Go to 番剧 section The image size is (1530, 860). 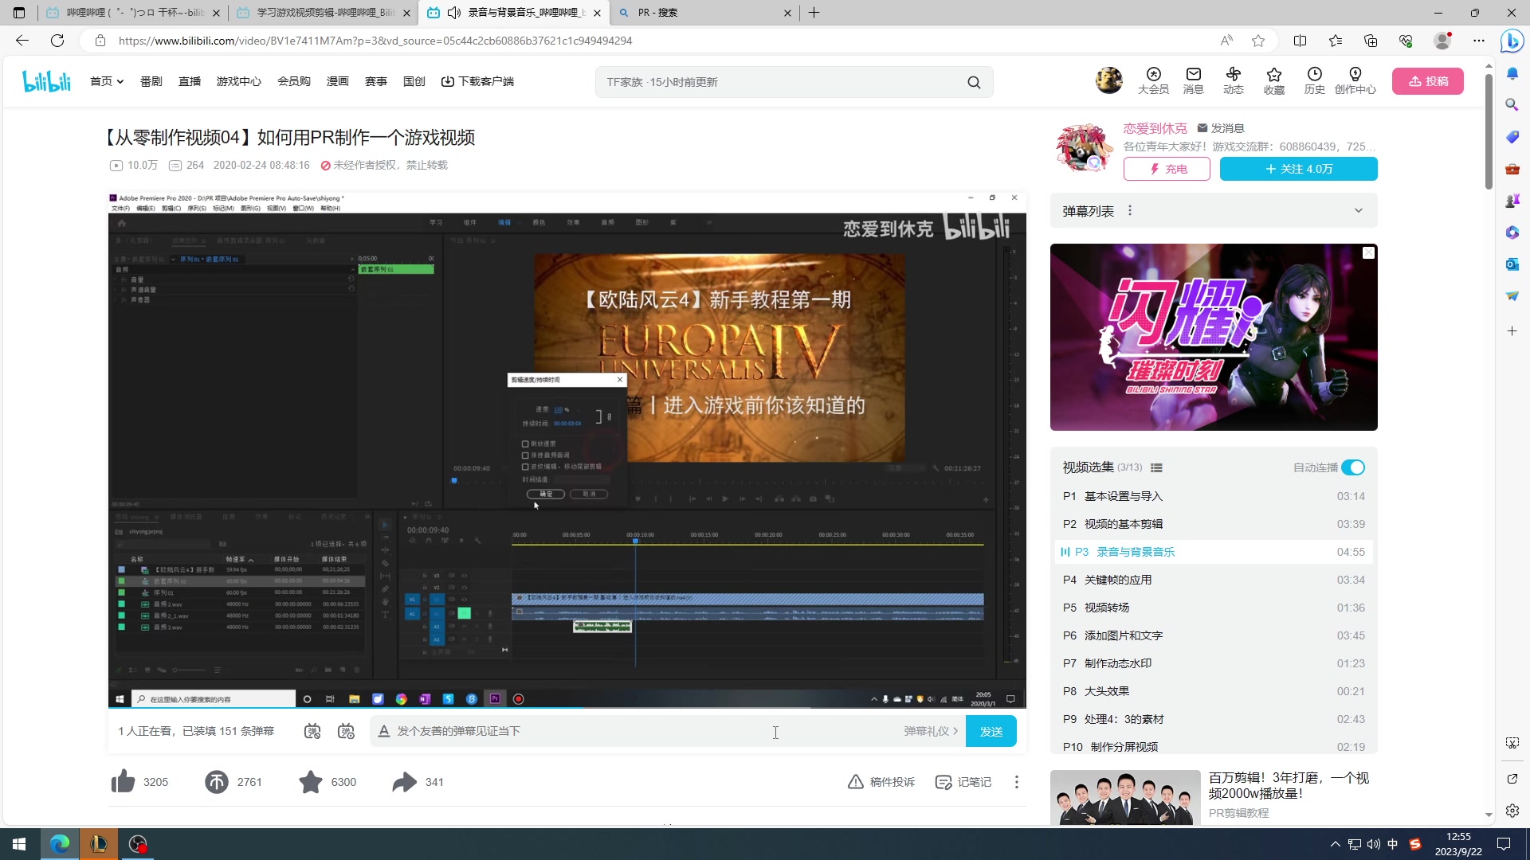(151, 81)
